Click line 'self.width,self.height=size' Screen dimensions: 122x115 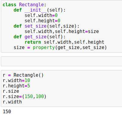point(62,31)
